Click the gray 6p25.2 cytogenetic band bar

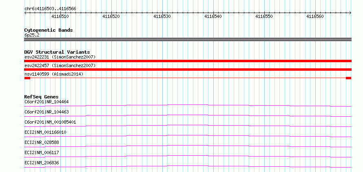(188, 39)
